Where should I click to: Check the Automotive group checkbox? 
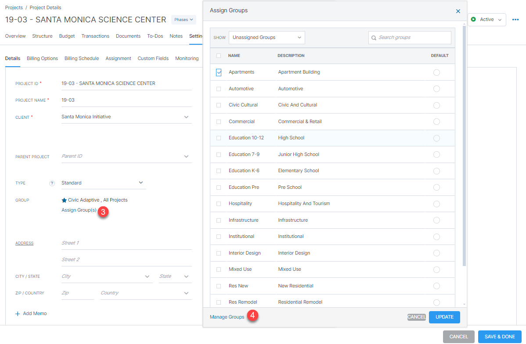coord(218,89)
